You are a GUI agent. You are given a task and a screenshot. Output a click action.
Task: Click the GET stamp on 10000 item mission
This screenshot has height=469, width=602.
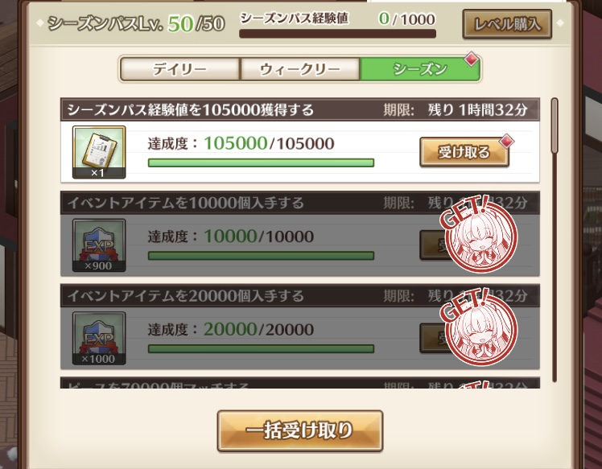pos(479,233)
